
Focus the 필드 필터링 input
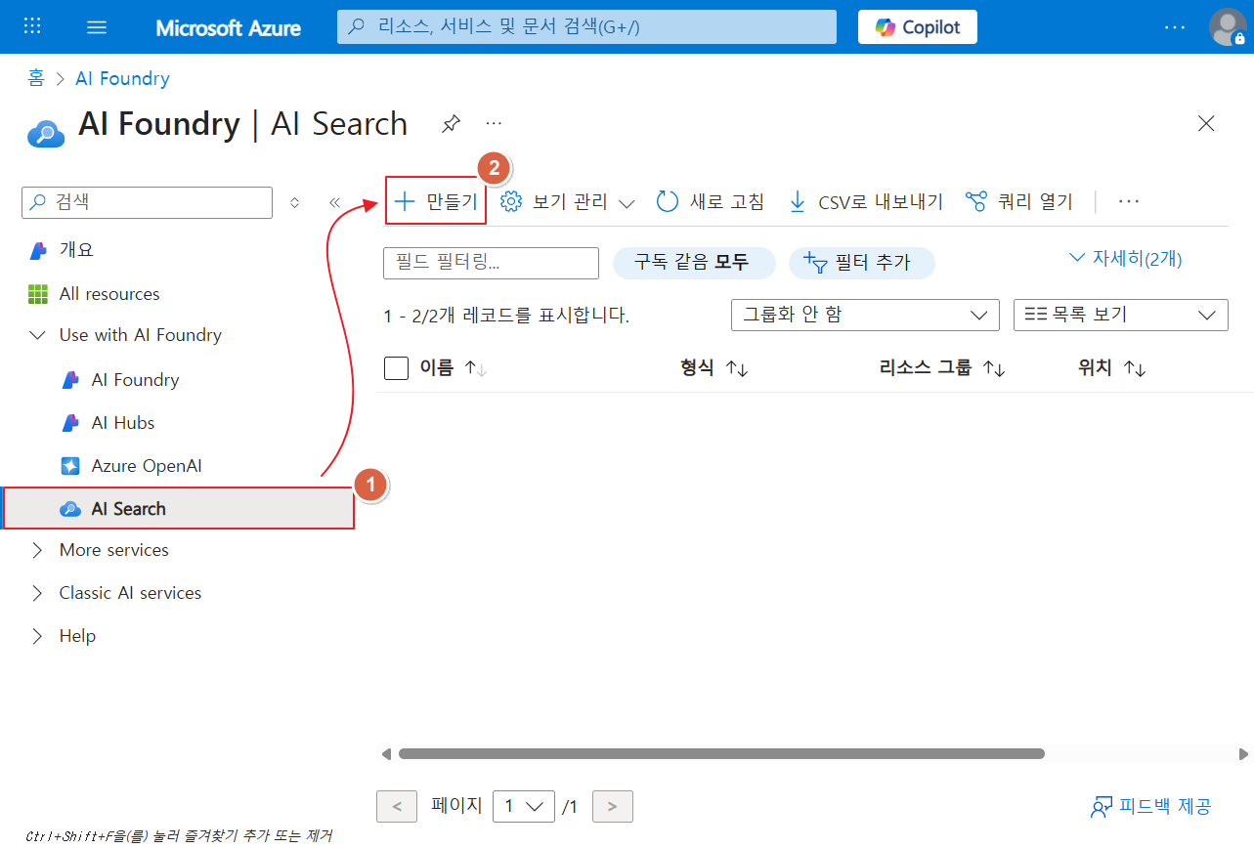coord(491,263)
